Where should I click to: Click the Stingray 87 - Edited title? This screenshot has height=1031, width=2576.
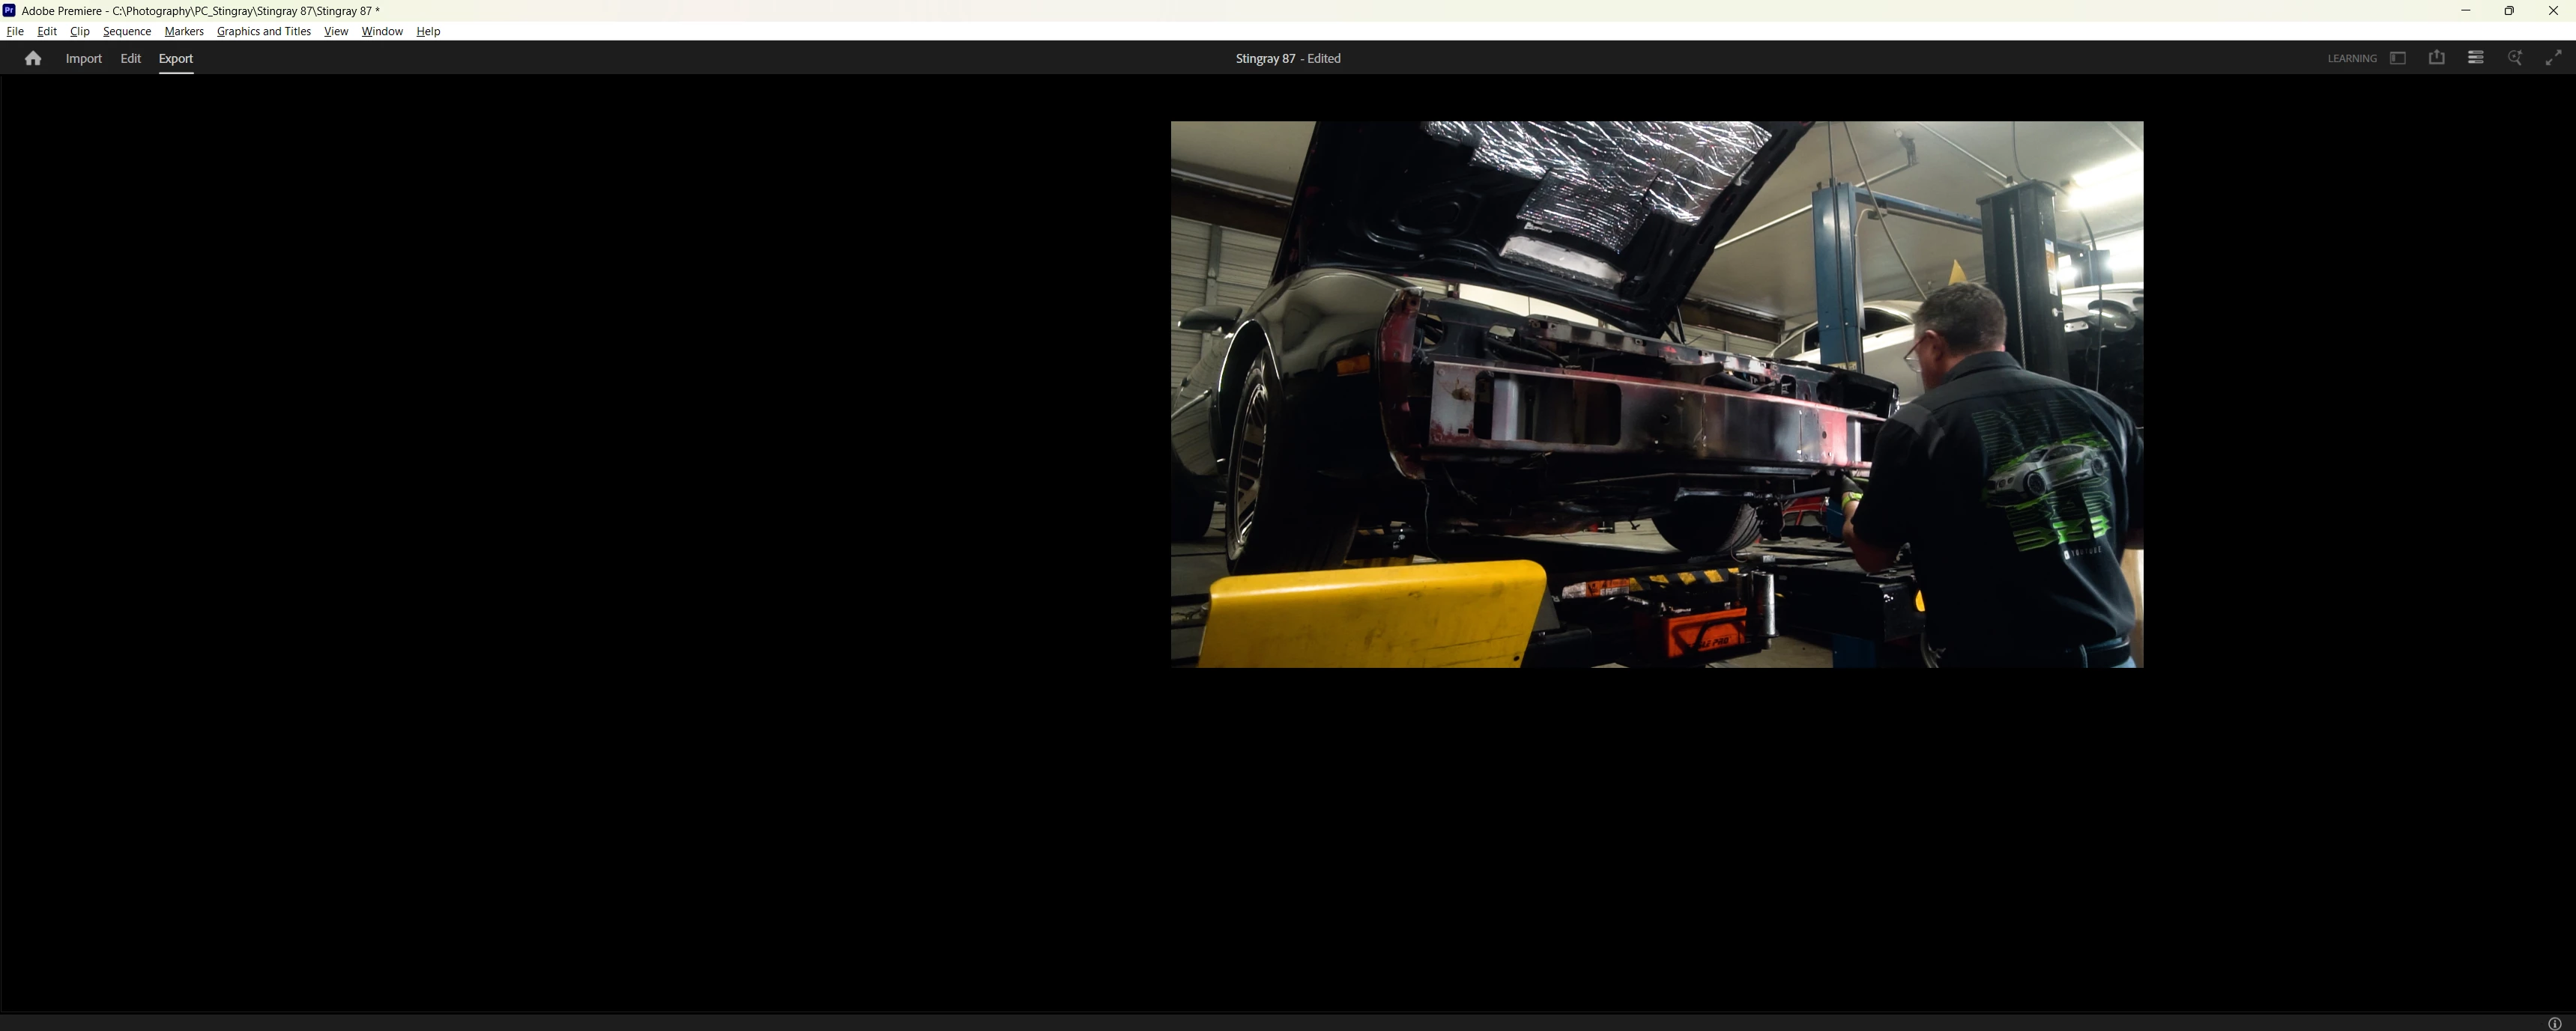click(x=1288, y=59)
